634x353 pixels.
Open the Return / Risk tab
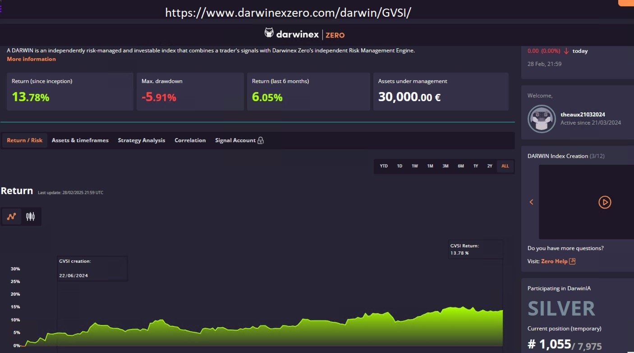pyautogui.click(x=25, y=140)
